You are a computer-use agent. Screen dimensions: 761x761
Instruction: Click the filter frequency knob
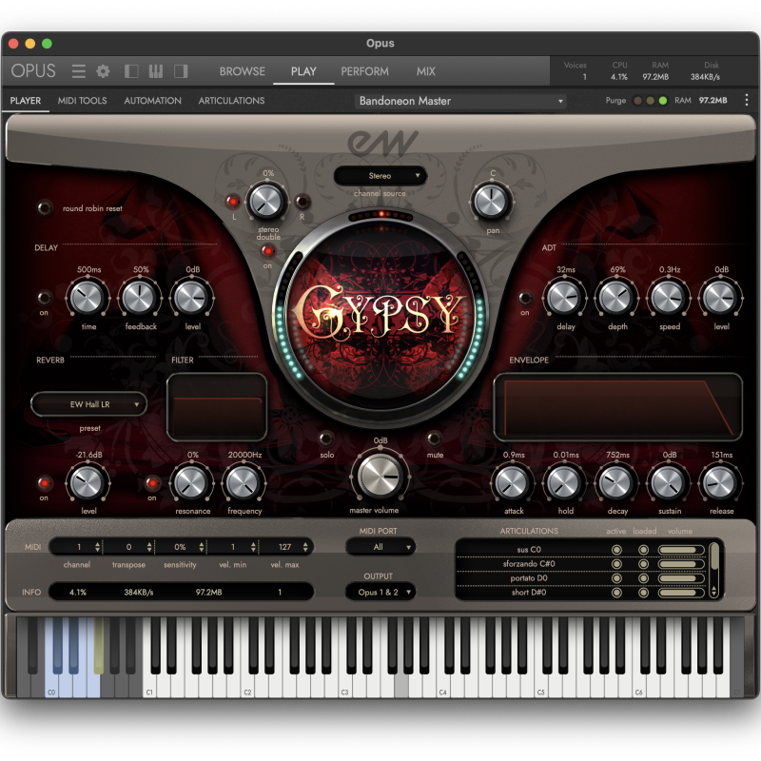[x=244, y=483]
